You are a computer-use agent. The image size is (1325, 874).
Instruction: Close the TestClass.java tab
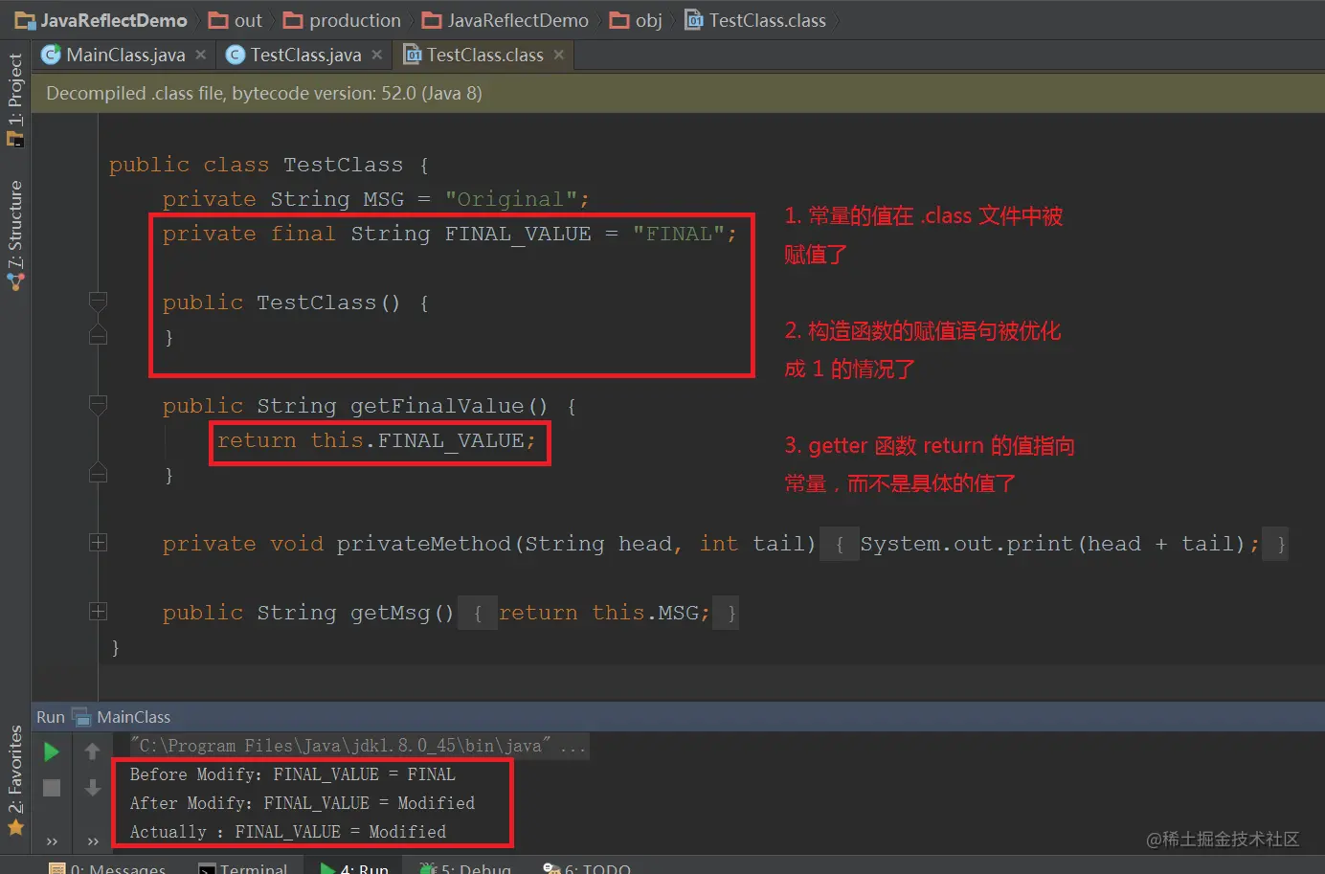[x=377, y=55]
